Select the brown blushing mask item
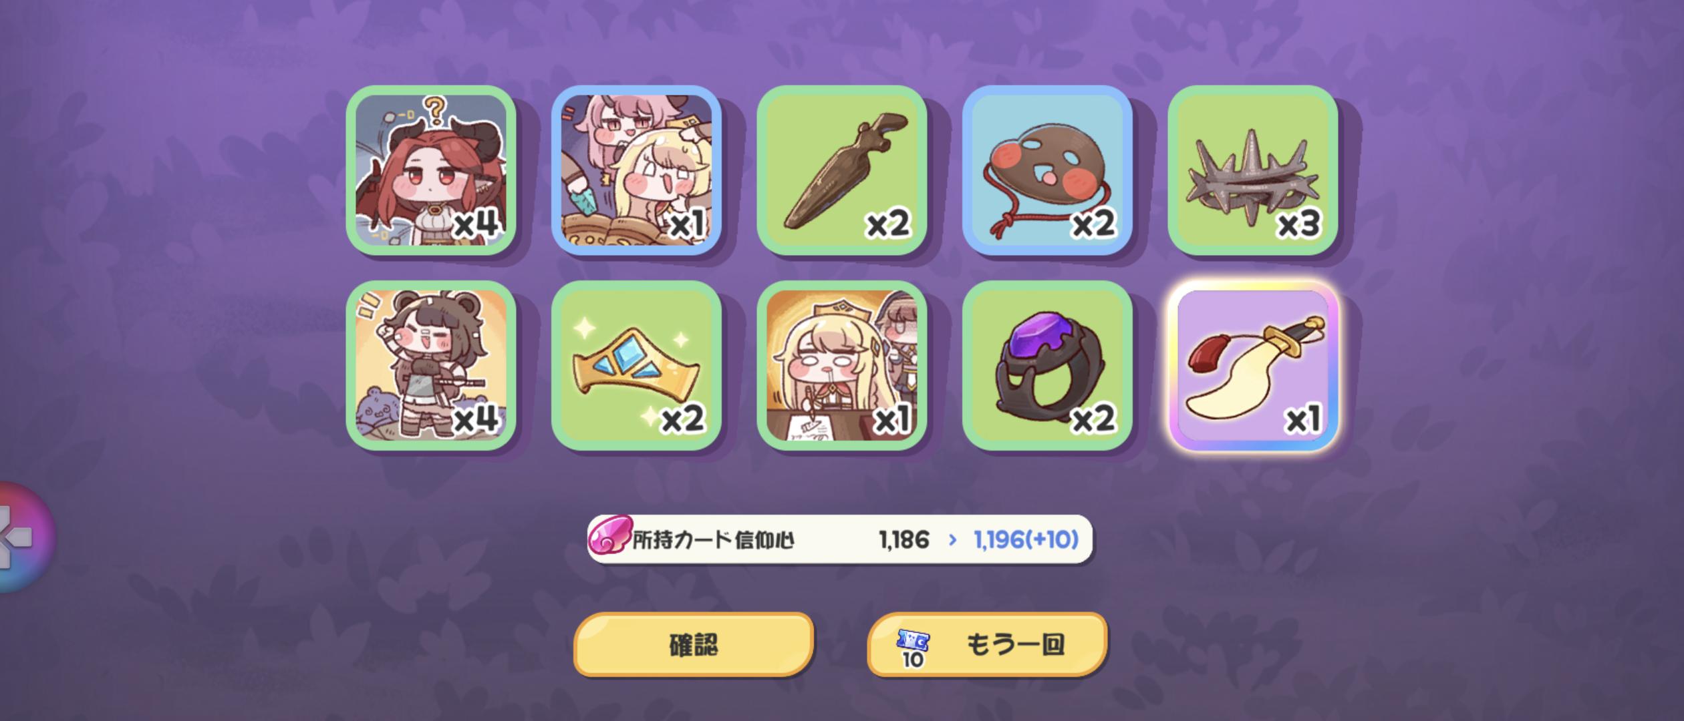This screenshot has height=721, width=1684. tap(1047, 170)
